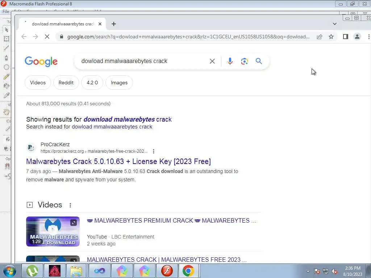The width and height of the screenshot is (371, 278).
Task: Select the Eyedropper tool in Flash
Action: click(7, 95)
